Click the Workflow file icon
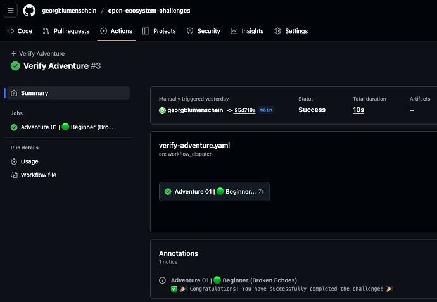437x302 pixels. click(14, 175)
